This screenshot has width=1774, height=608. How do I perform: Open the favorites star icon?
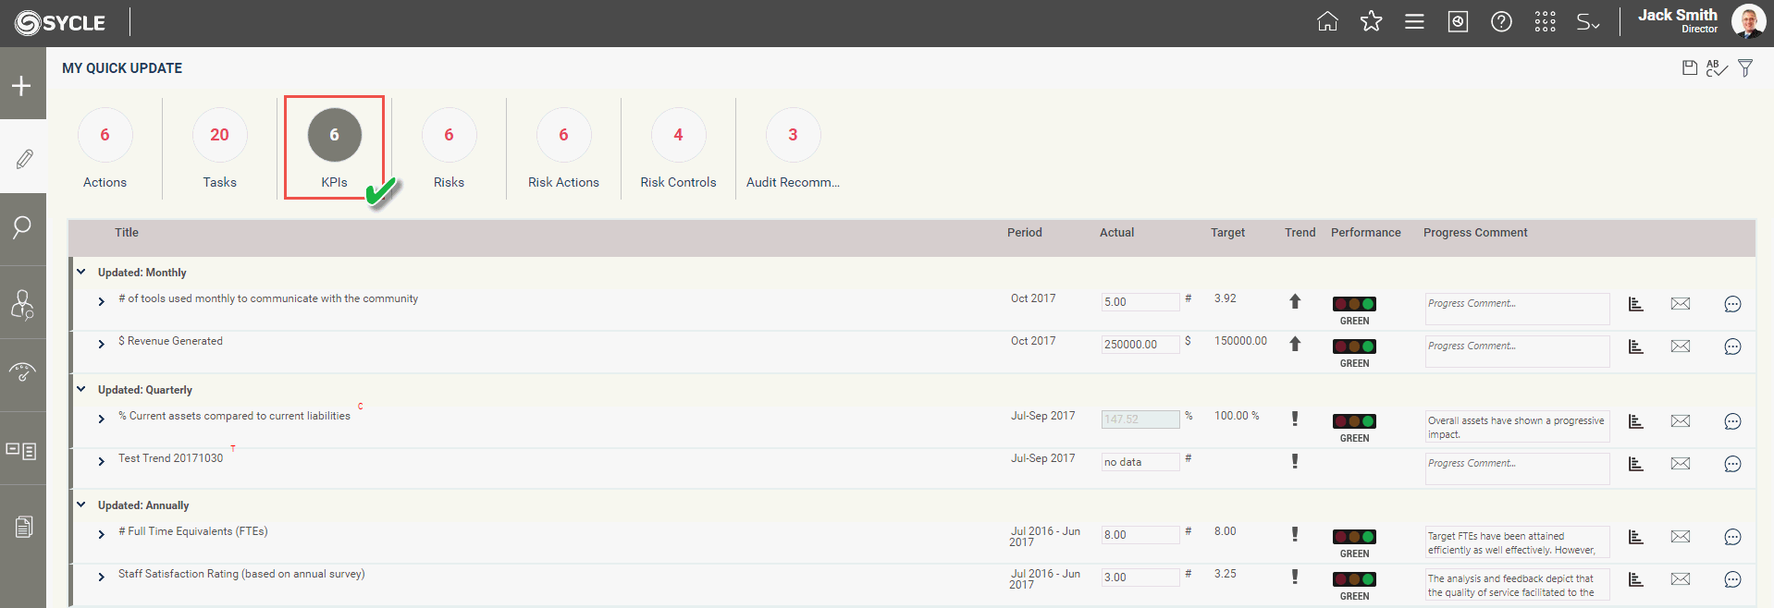tap(1371, 21)
